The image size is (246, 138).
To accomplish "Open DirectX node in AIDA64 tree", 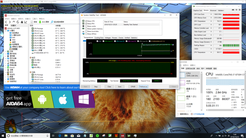I will coord(12,68).
